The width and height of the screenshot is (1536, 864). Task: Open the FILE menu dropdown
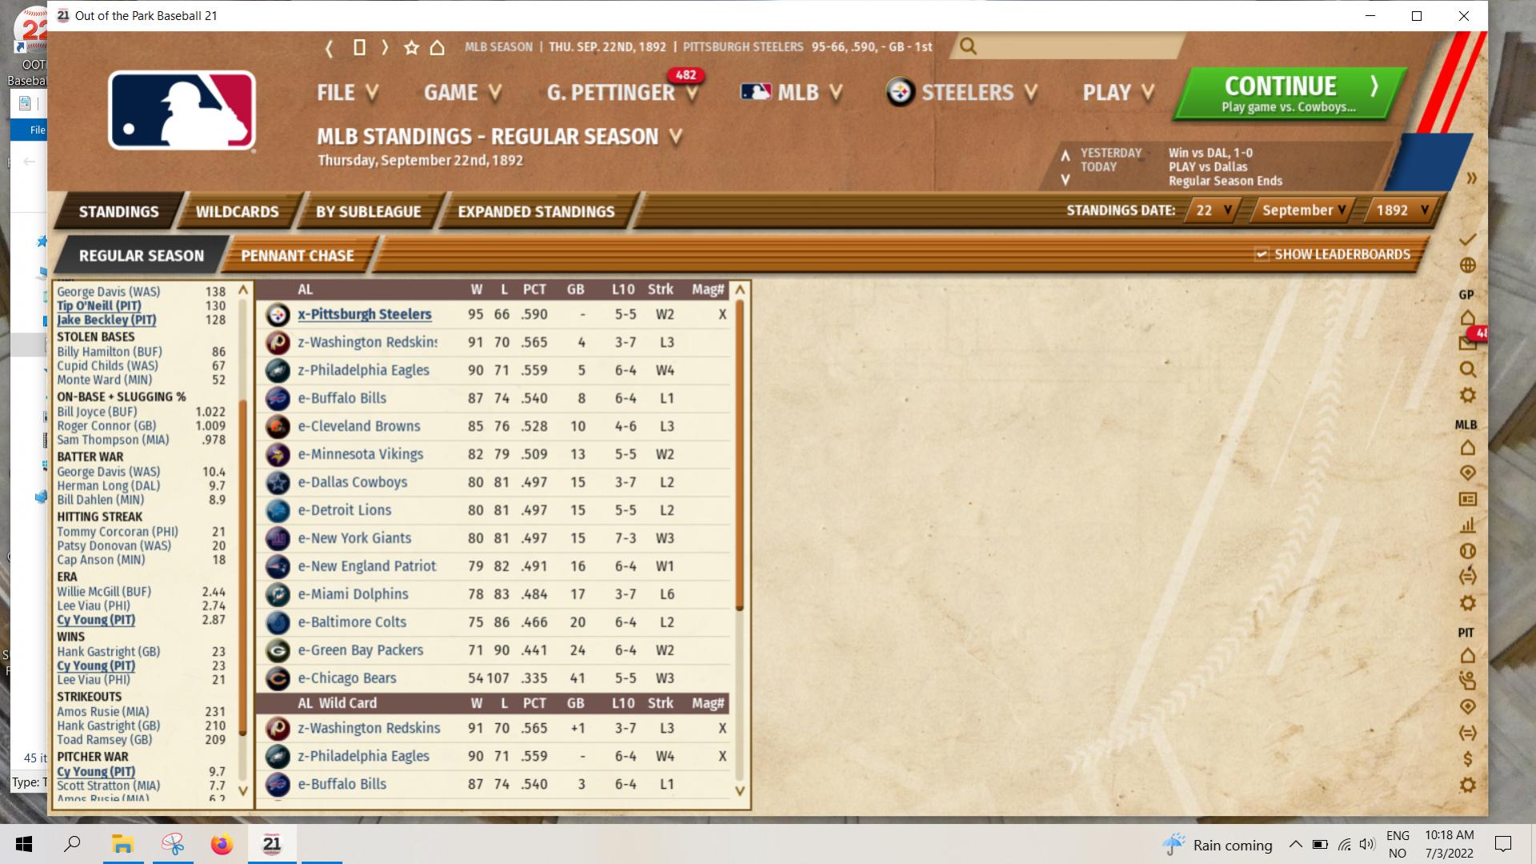coord(347,93)
